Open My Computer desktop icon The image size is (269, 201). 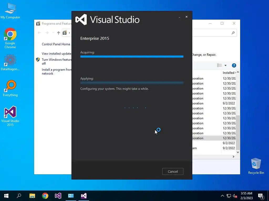tap(10, 11)
